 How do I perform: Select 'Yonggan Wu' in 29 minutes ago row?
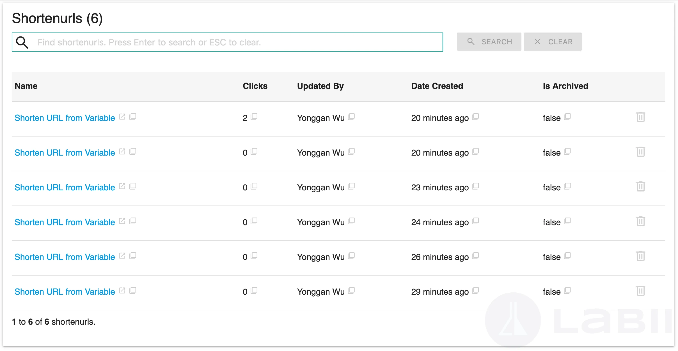tap(321, 292)
